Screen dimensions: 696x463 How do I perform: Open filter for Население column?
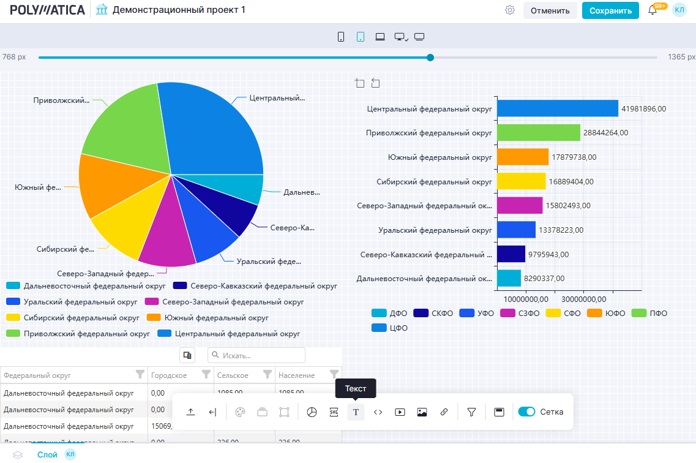click(x=334, y=374)
